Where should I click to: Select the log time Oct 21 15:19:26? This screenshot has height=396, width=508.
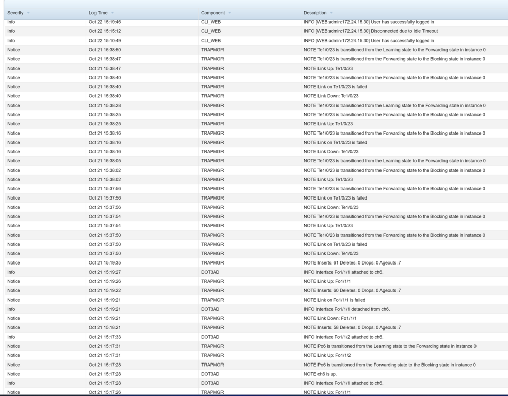[x=105, y=281]
